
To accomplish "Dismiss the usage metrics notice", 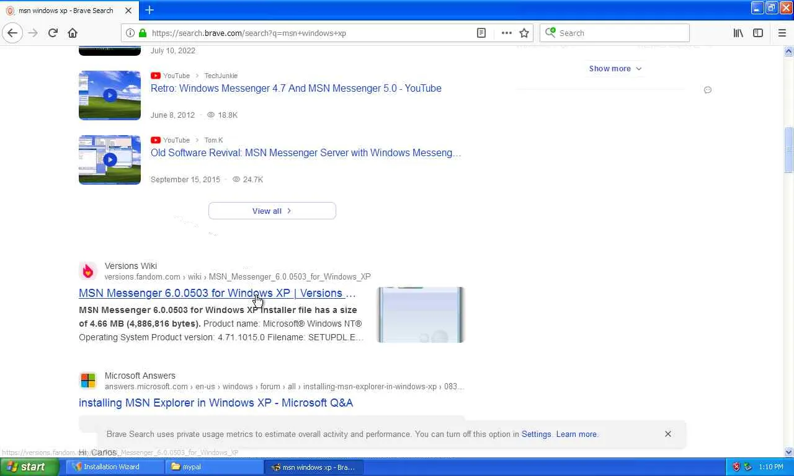I will point(668,434).
